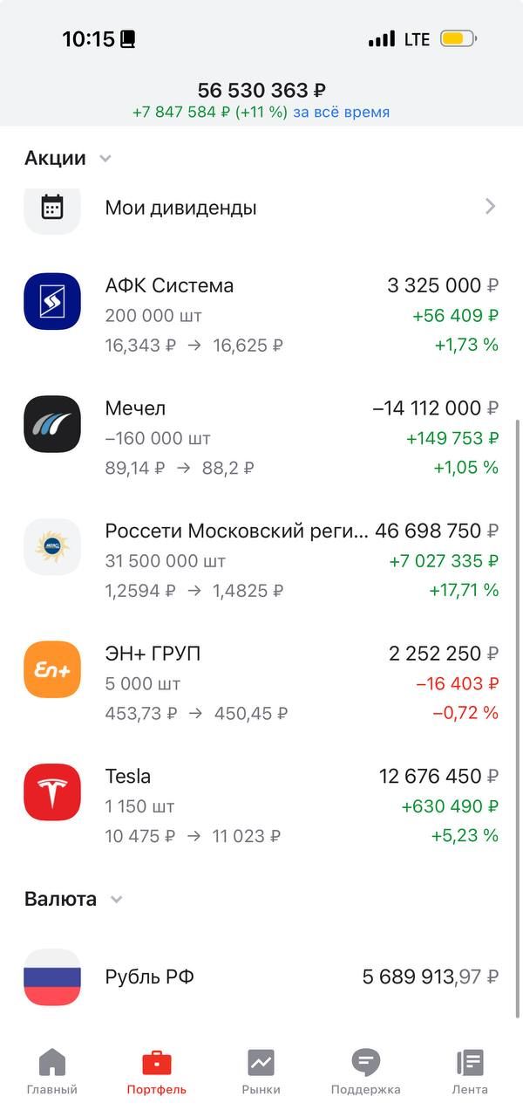
Task: Tap the LTE signal status indicator
Action: tap(417, 39)
